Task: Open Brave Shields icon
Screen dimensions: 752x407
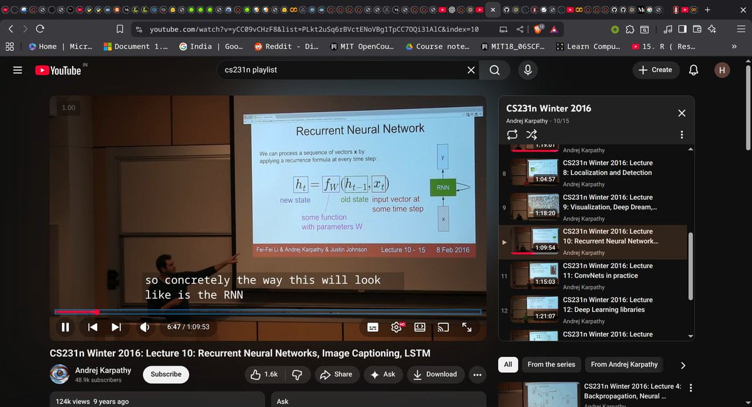Action: pyautogui.click(x=540, y=29)
